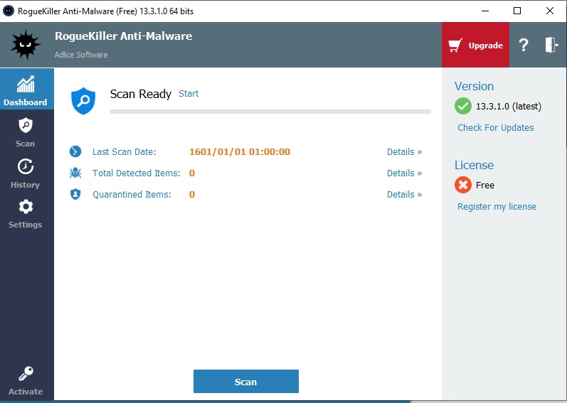
Task: Click the Last Scan Date label
Action: [124, 151]
